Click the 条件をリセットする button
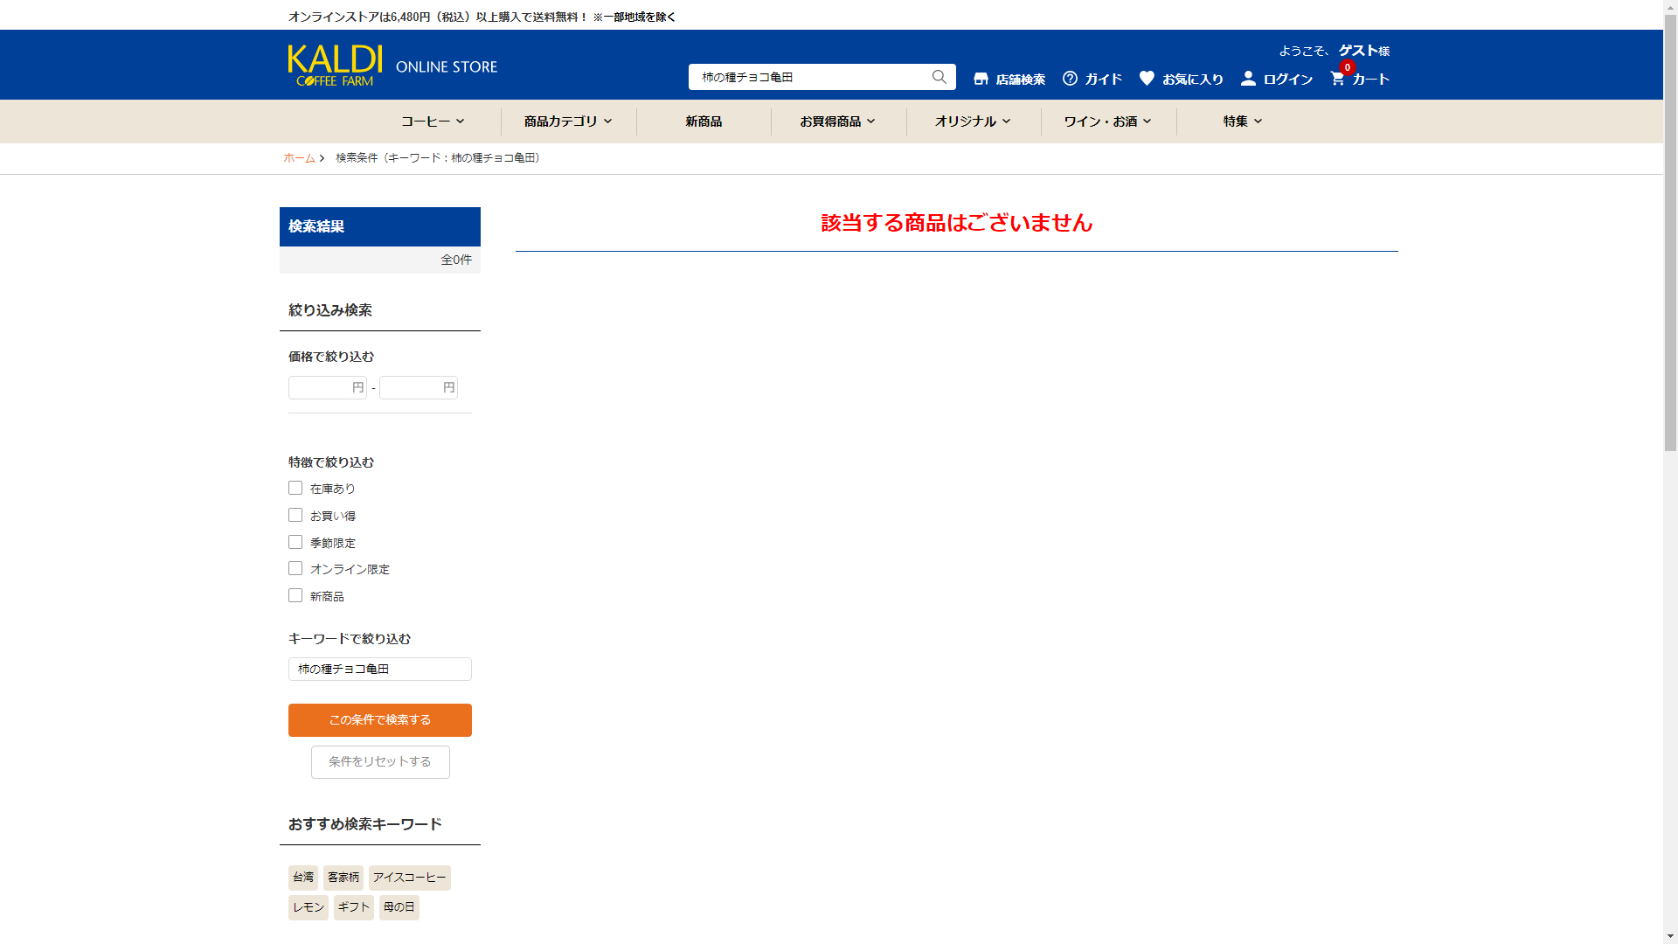 click(x=380, y=762)
